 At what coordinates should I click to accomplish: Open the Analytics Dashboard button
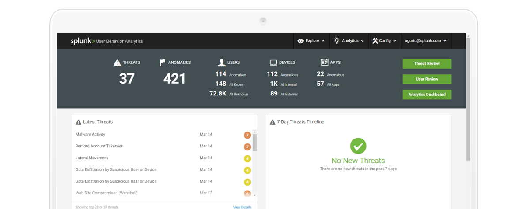point(427,95)
